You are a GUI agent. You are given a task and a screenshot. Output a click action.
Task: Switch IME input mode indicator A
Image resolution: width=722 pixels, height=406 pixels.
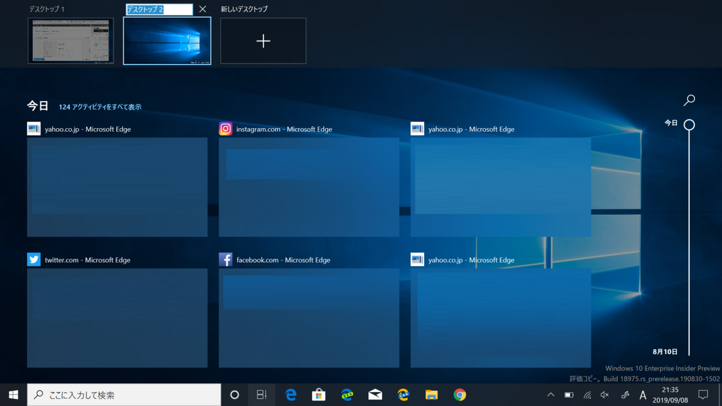[643, 395]
